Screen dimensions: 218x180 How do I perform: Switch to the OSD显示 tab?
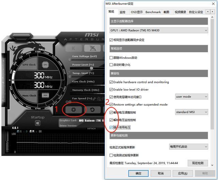coord(137,12)
